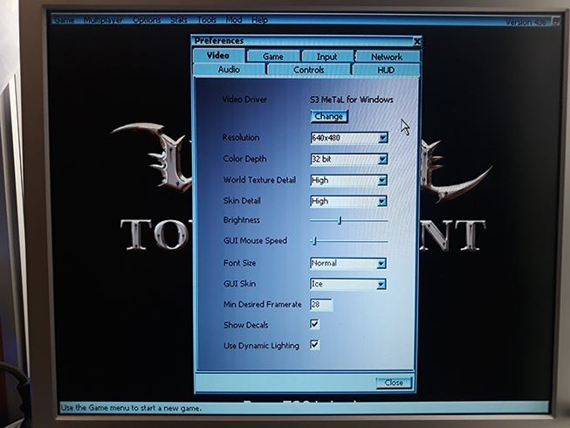Click the Close button in Preferences
The height and width of the screenshot is (428, 570).
pos(394,383)
